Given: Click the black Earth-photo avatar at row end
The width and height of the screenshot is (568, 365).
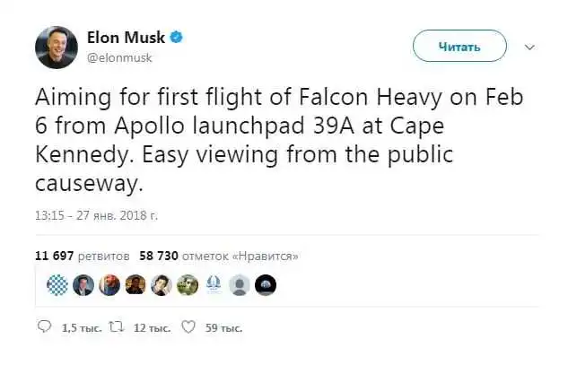Looking at the screenshot, I should (x=266, y=284).
